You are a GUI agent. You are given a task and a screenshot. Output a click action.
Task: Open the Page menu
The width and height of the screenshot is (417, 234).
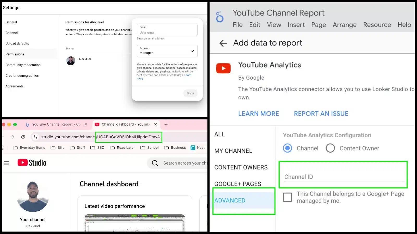click(x=318, y=25)
